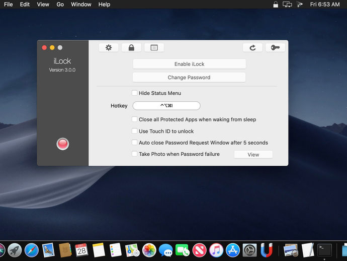
Task: Toggle Use Touch ID to unlock
Action: coord(134,131)
